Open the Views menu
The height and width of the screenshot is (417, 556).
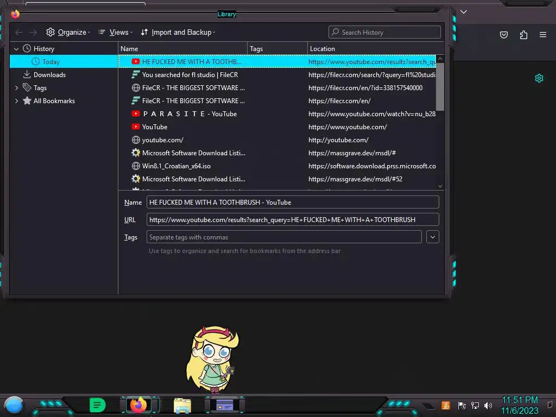tap(115, 32)
